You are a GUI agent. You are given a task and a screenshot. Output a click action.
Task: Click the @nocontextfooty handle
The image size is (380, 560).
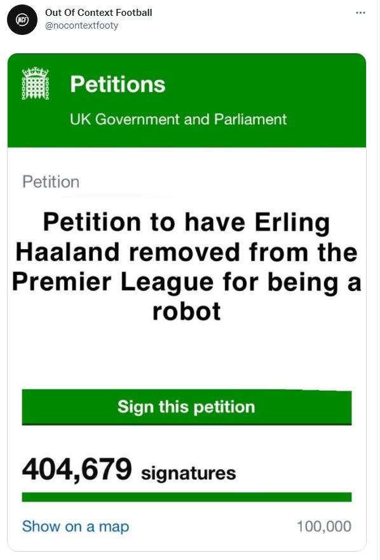point(83,26)
